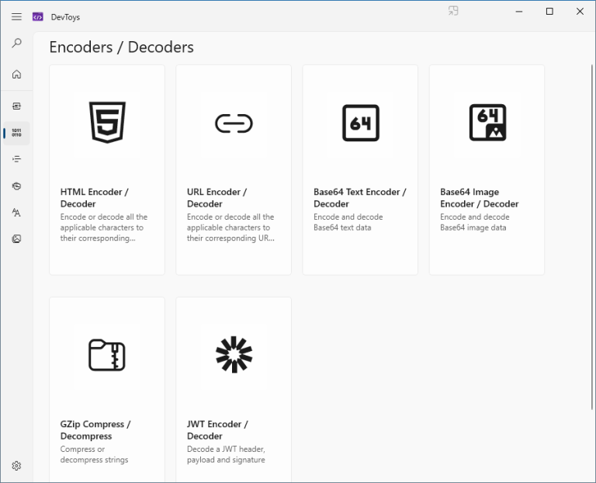Open Base64 Image Encoder / Decoder title

coord(480,198)
